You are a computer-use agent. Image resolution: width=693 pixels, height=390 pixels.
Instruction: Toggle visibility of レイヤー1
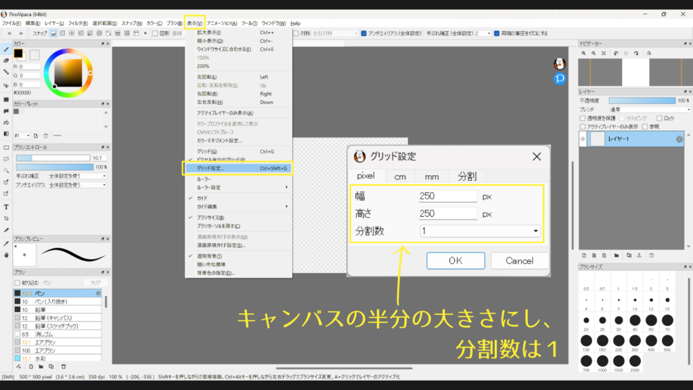tap(583, 139)
